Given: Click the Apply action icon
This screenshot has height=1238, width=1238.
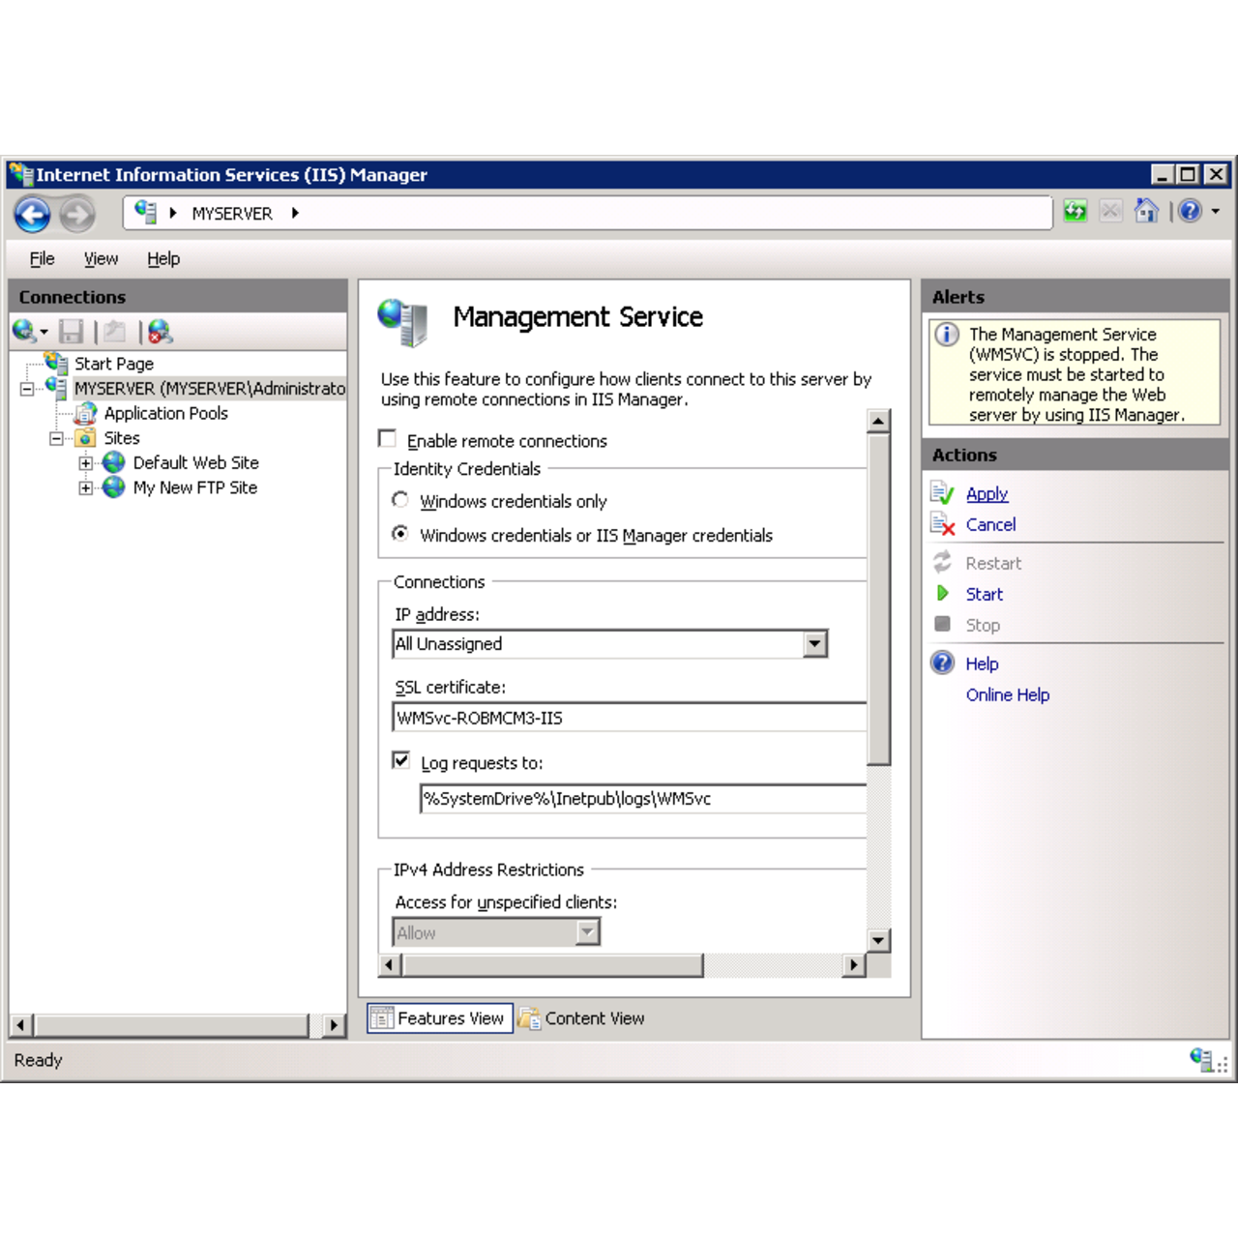Looking at the screenshot, I should tap(942, 493).
